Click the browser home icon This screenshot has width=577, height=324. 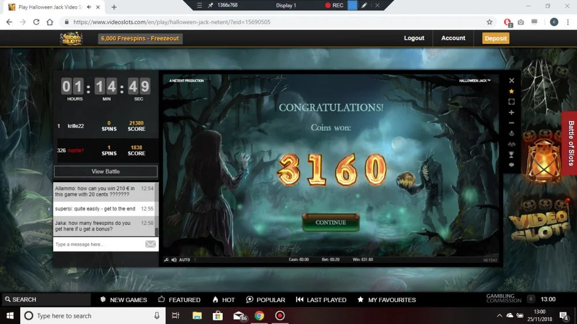[x=50, y=22]
